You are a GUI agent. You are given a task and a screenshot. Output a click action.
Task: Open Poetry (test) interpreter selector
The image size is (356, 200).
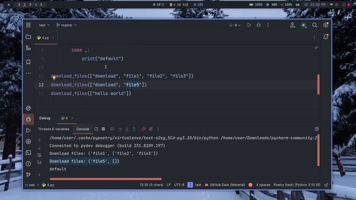pyautogui.click(x=296, y=185)
